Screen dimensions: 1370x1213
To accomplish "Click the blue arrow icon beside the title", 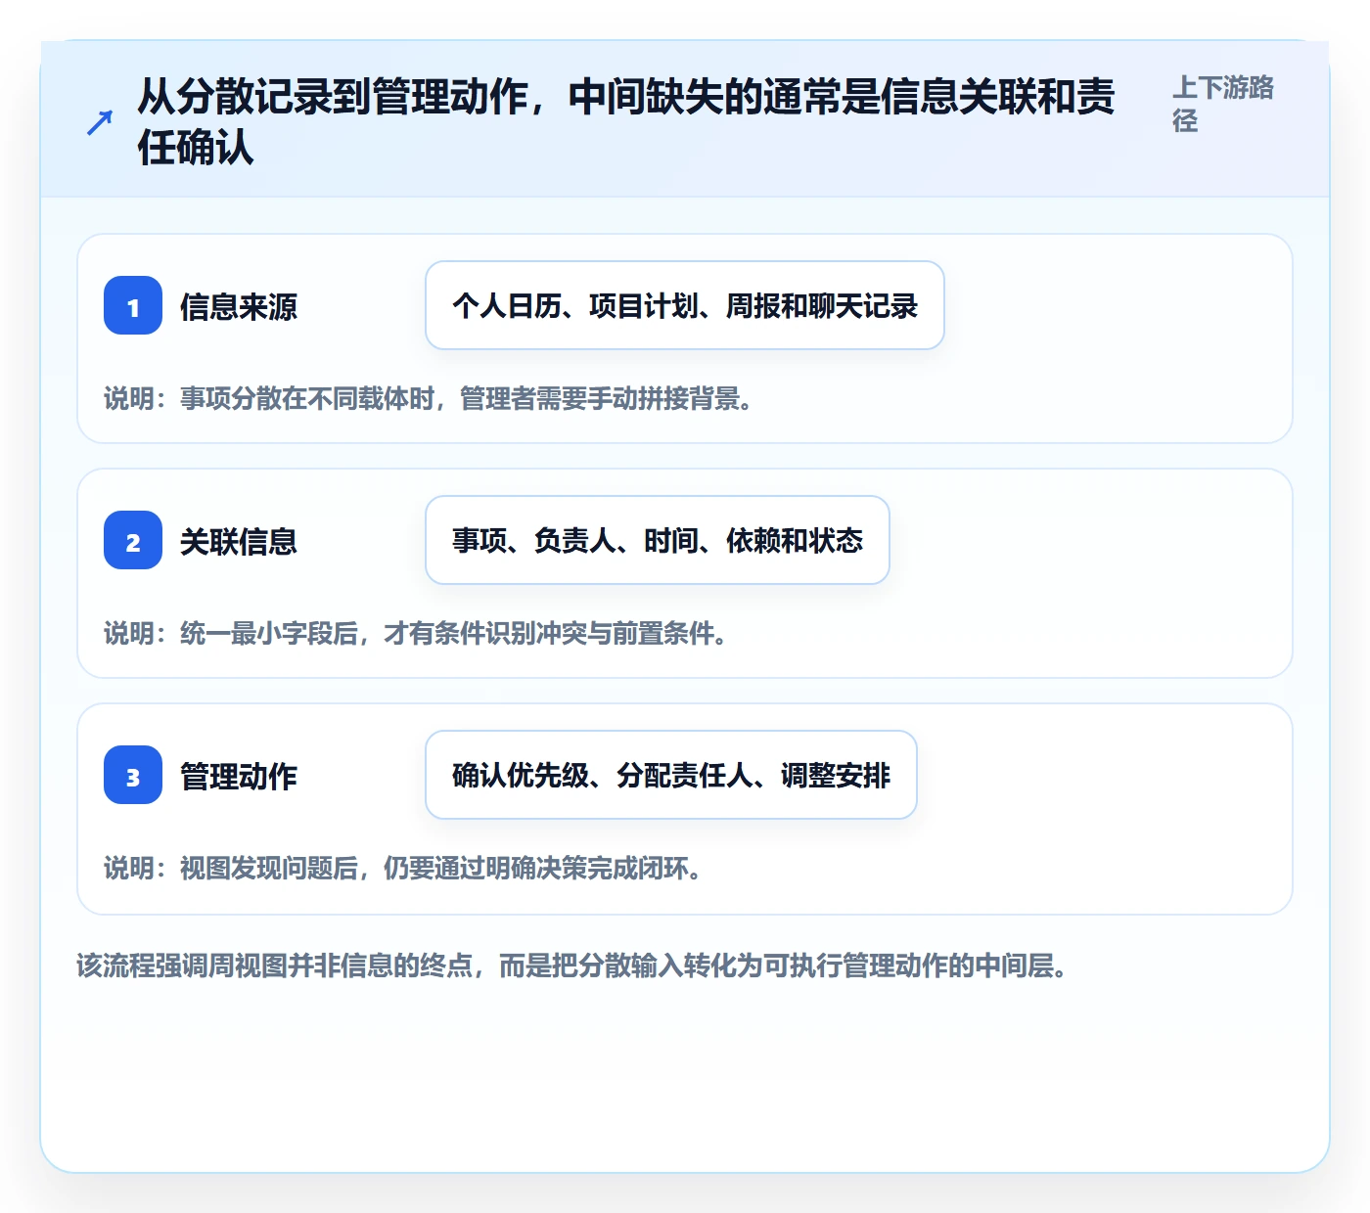I will click(100, 122).
